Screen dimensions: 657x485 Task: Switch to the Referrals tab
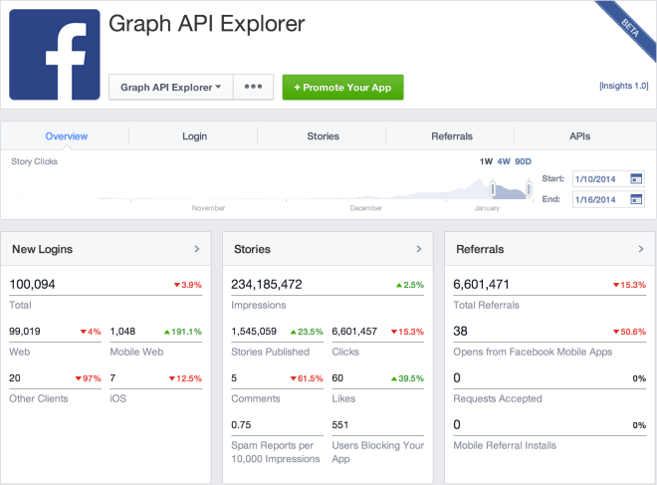tap(452, 136)
